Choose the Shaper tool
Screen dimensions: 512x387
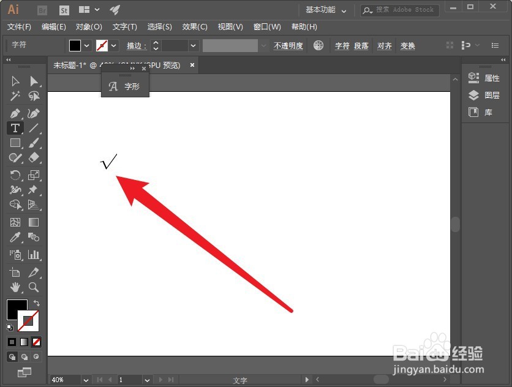pyautogui.click(x=15, y=158)
